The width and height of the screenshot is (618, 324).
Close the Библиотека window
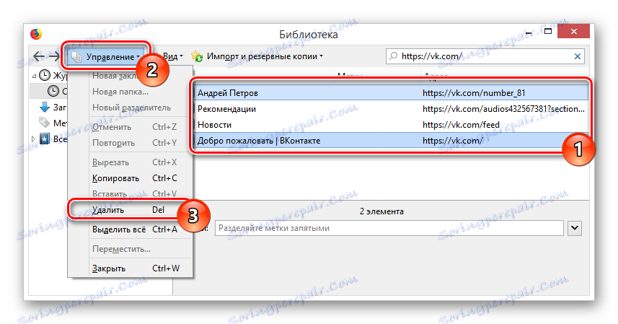click(573, 32)
